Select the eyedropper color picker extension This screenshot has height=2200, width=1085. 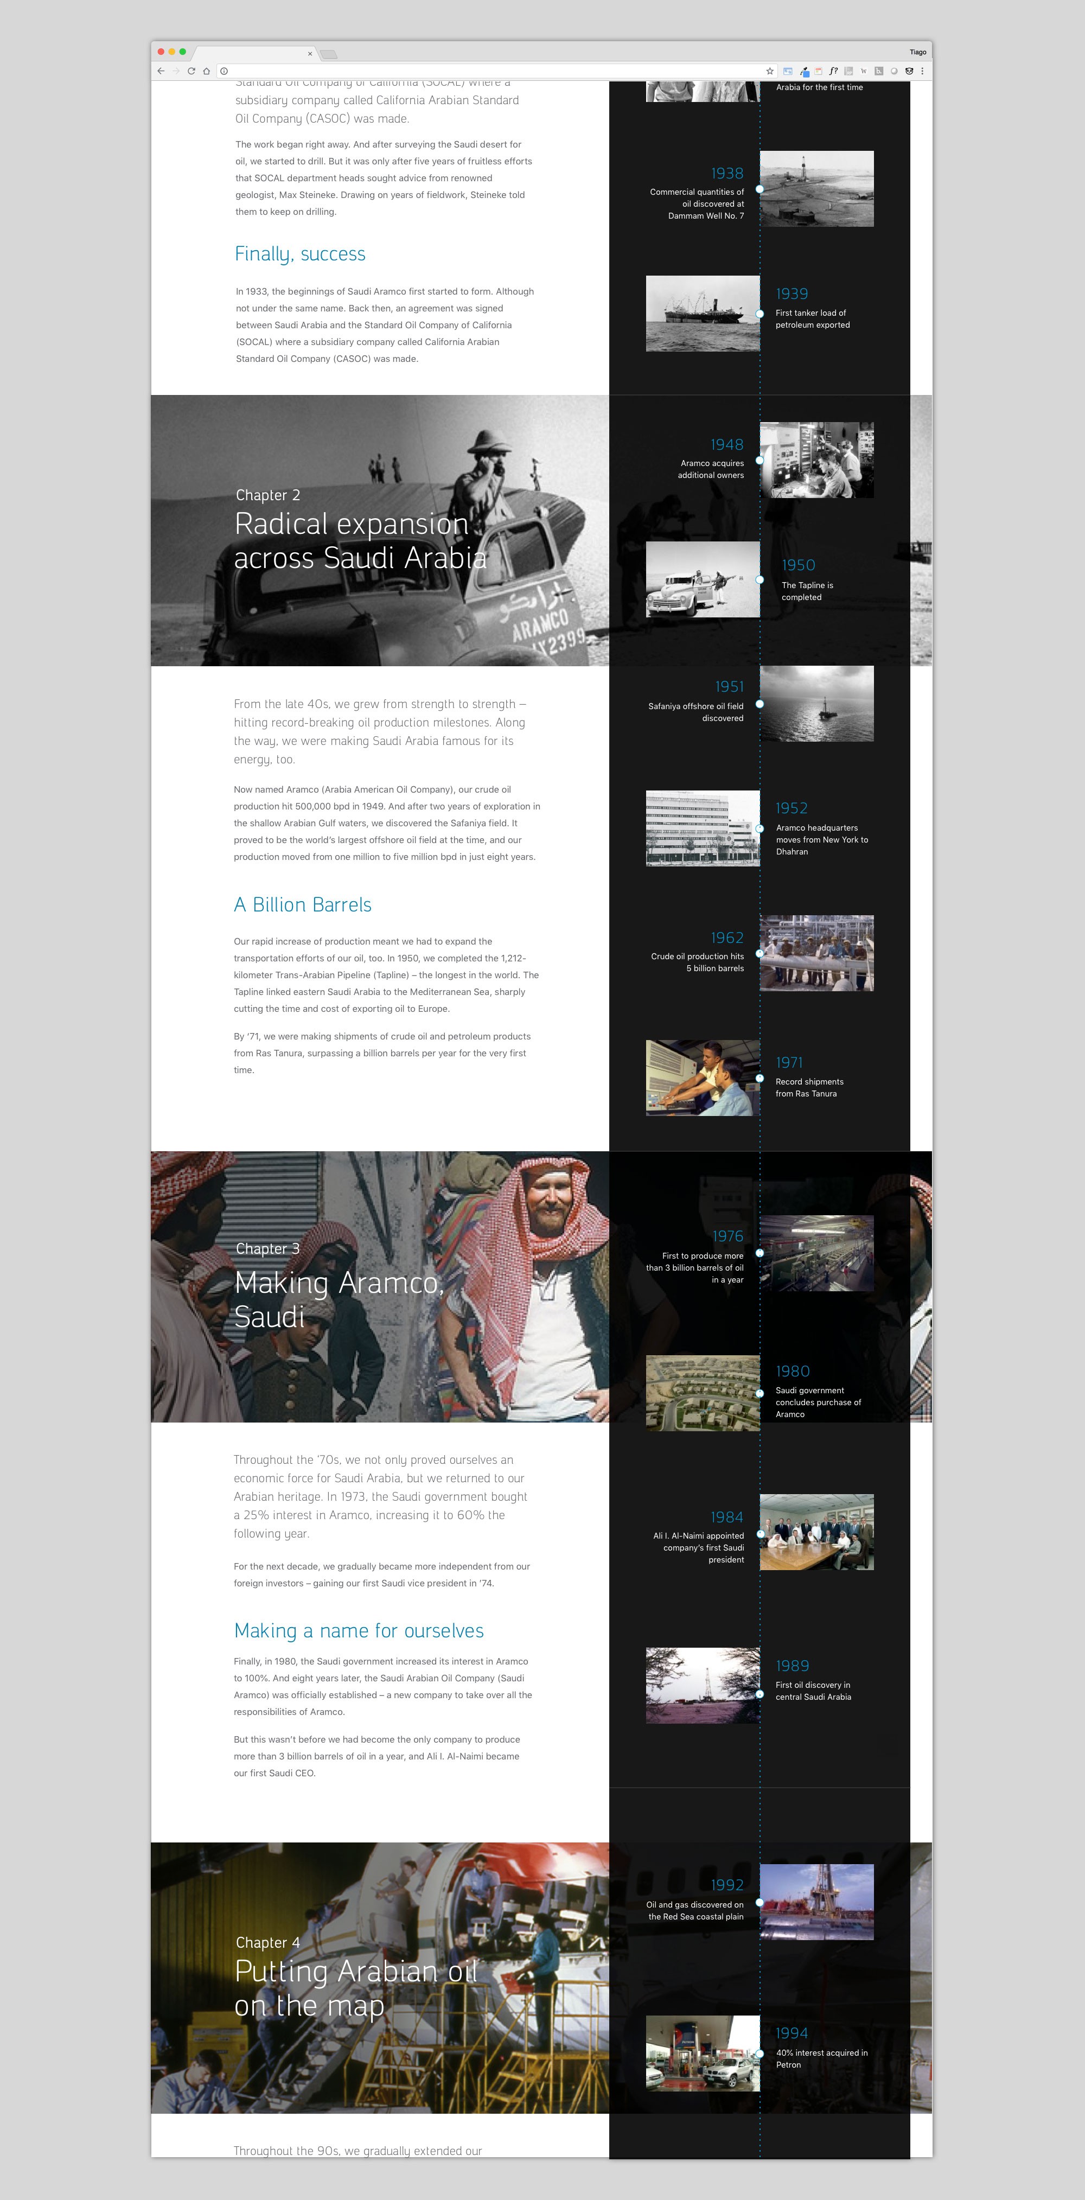tap(805, 71)
